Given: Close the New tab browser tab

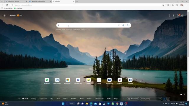Looking at the screenshot, I should [x=74, y=1].
